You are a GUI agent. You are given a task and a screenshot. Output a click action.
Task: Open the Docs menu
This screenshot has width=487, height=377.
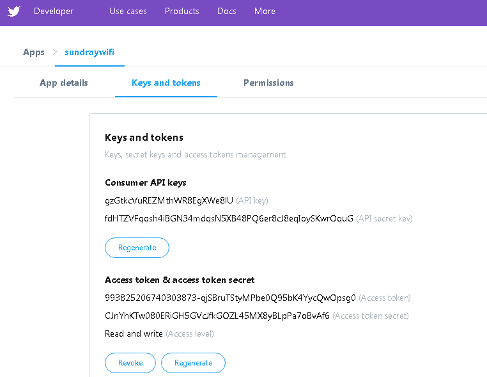click(x=226, y=11)
